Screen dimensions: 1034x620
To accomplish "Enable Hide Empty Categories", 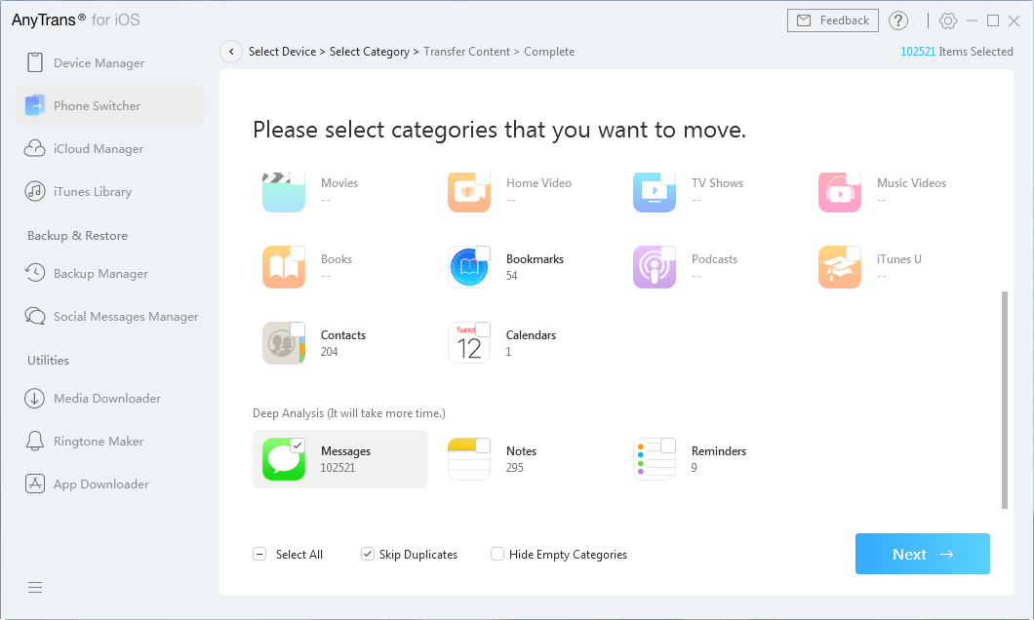I will click(497, 554).
